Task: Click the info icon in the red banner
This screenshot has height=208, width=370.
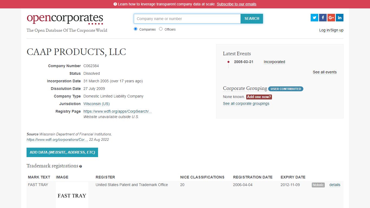Action: [x=115, y=4]
